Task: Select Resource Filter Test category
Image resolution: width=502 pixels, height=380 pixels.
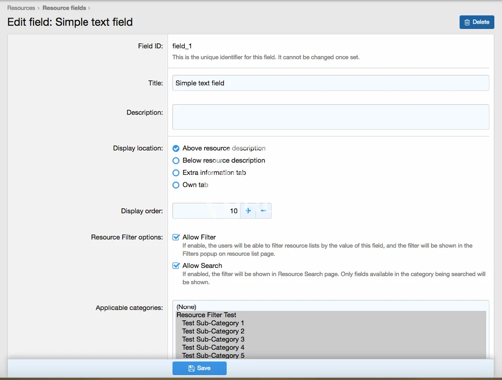Action: point(206,315)
